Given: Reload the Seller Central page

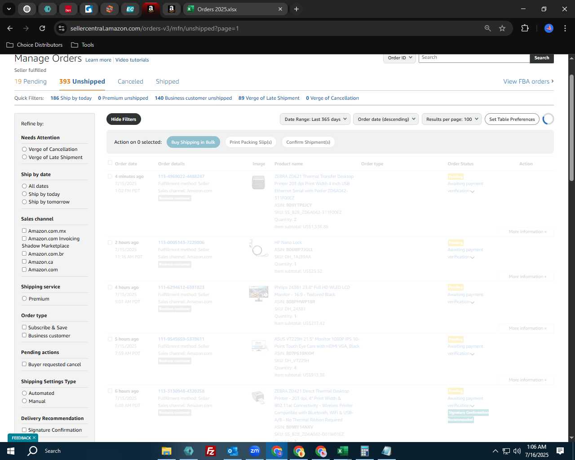Looking at the screenshot, I should coord(42,28).
